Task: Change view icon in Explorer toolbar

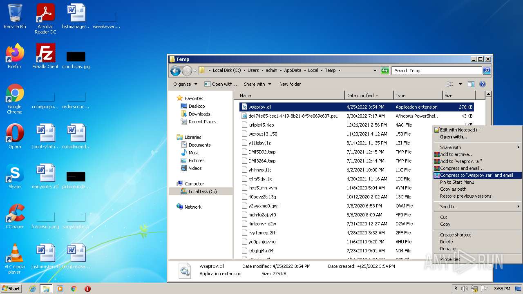Action: click(x=450, y=84)
